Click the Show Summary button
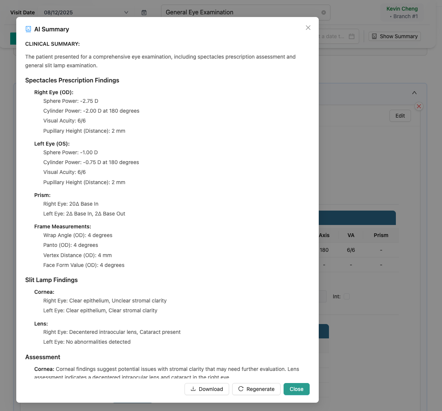The width and height of the screenshot is (442, 411). pyautogui.click(x=394, y=36)
